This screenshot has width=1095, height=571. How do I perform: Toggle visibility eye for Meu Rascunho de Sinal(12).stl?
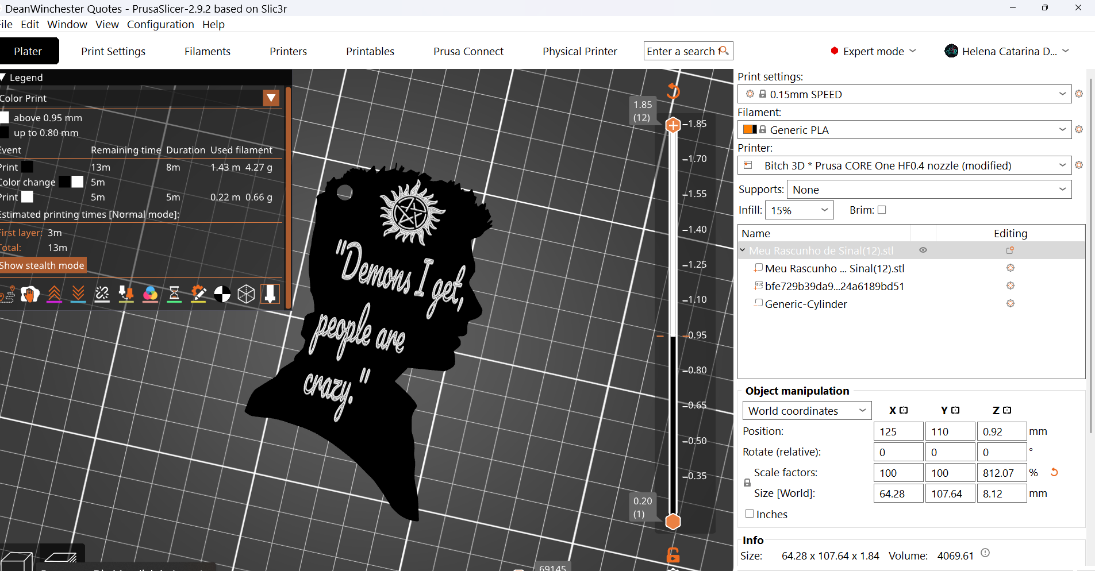click(923, 250)
